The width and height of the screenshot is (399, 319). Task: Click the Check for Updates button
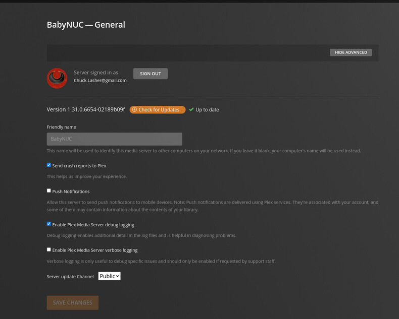[158, 110]
